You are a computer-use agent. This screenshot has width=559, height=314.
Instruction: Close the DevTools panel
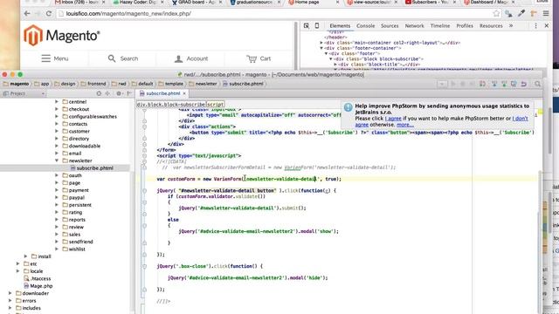(547, 25)
